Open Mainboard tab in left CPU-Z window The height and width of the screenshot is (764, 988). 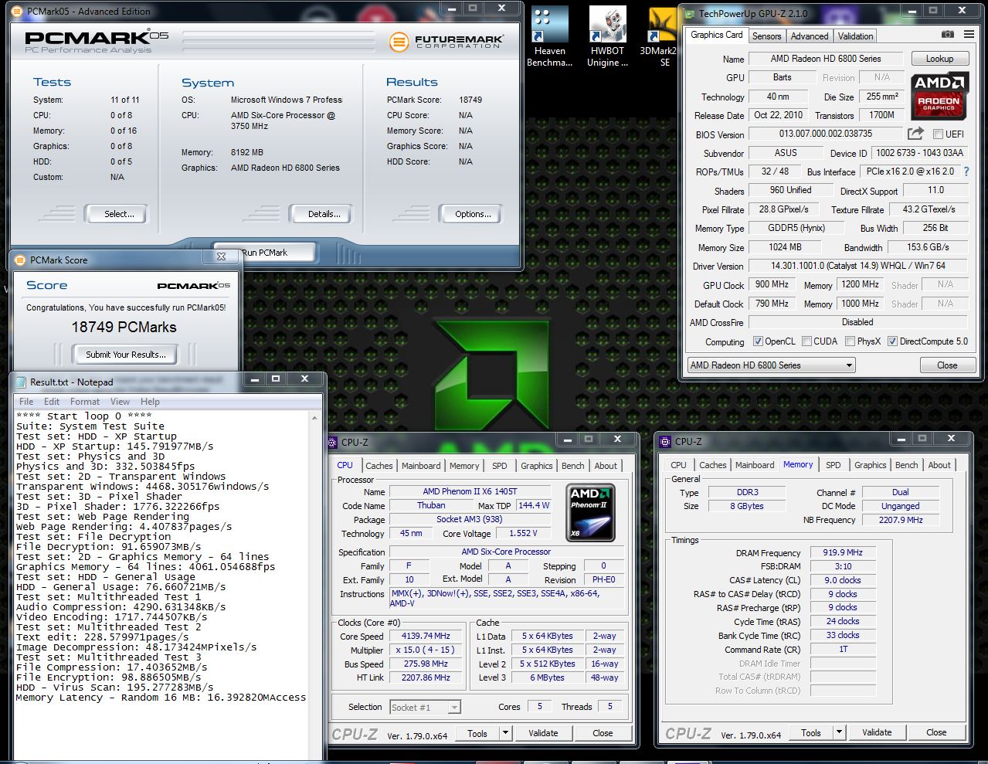[x=421, y=466]
